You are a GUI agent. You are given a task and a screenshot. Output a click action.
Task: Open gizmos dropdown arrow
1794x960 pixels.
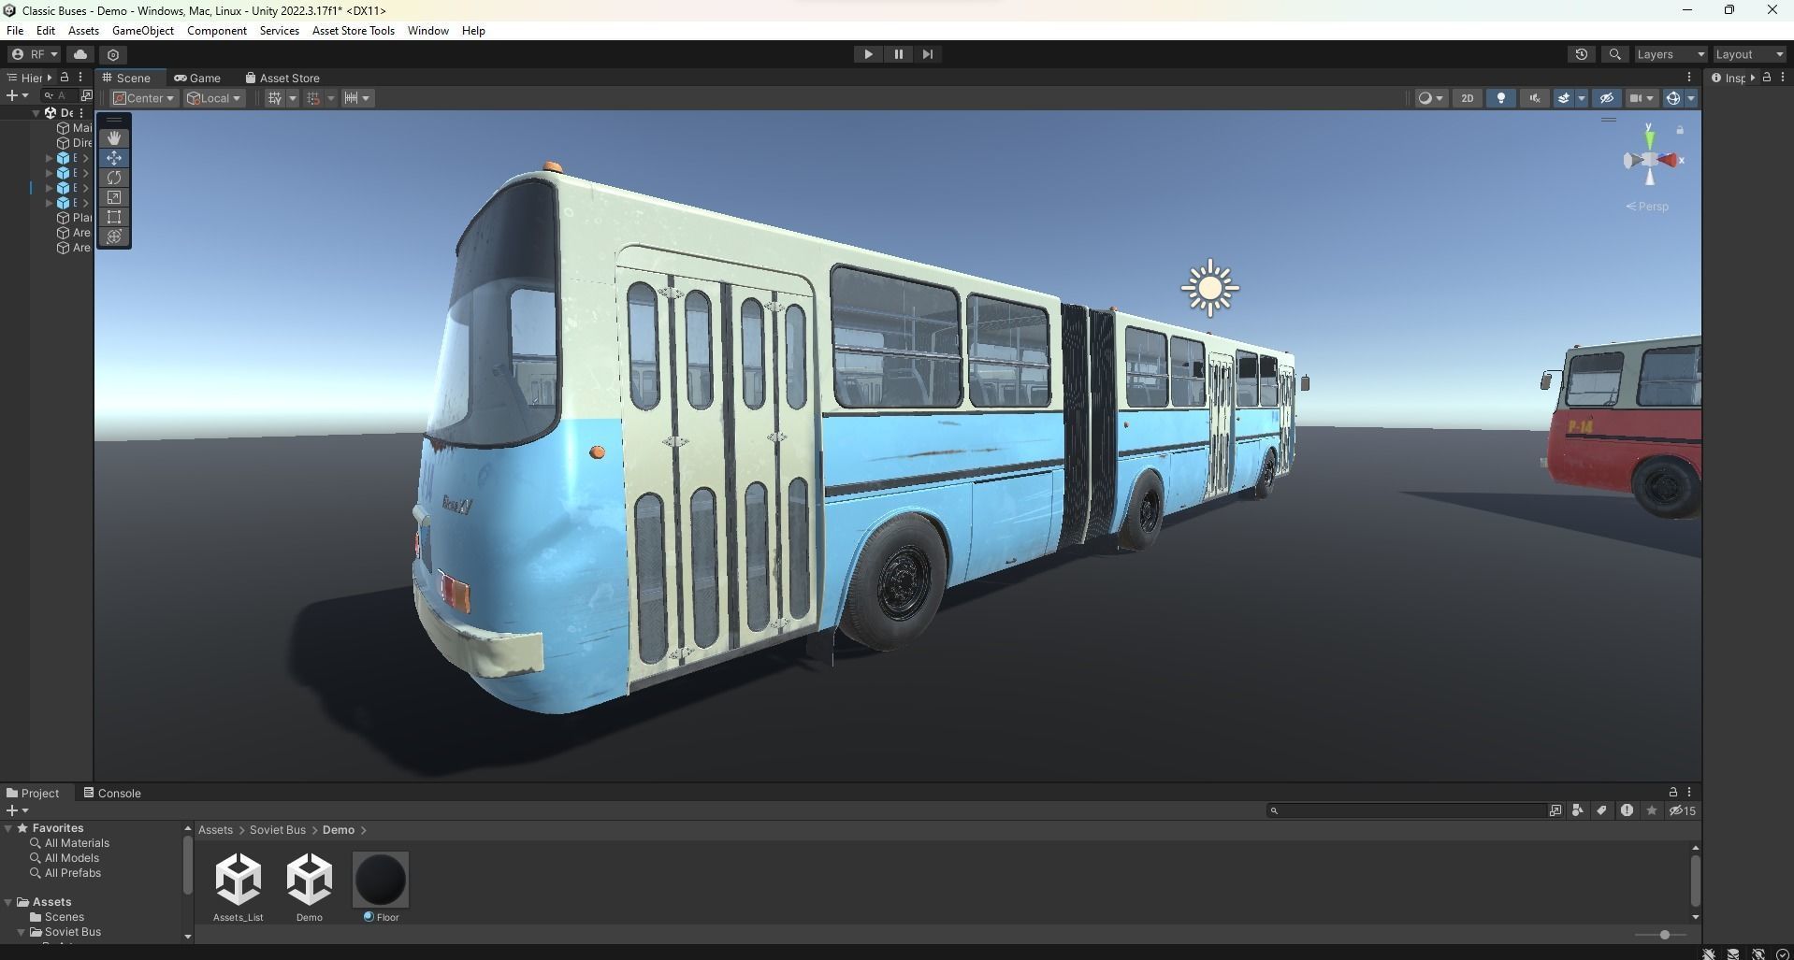[1691, 98]
